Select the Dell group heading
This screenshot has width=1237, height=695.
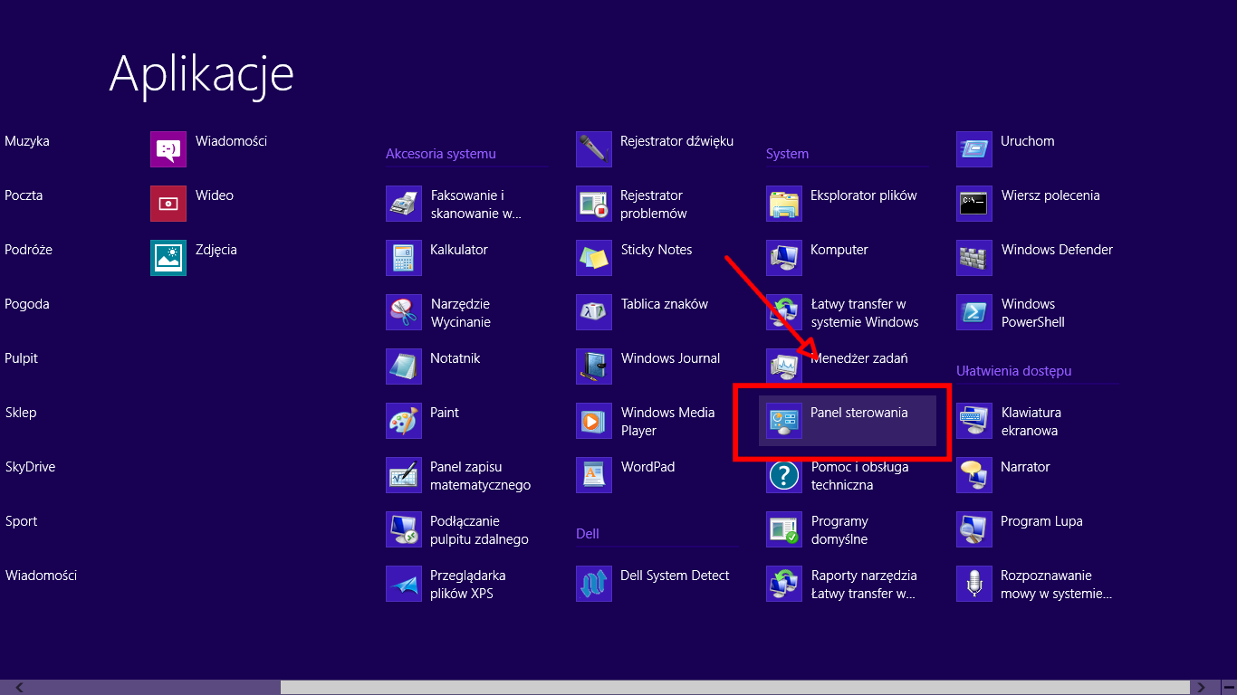pos(588,534)
